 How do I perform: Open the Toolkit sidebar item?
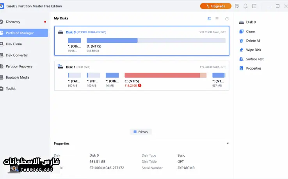11,89
